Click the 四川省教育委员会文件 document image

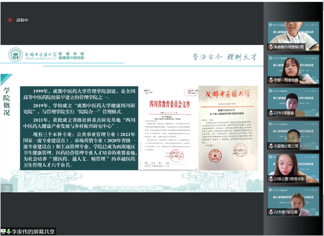point(168,128)
